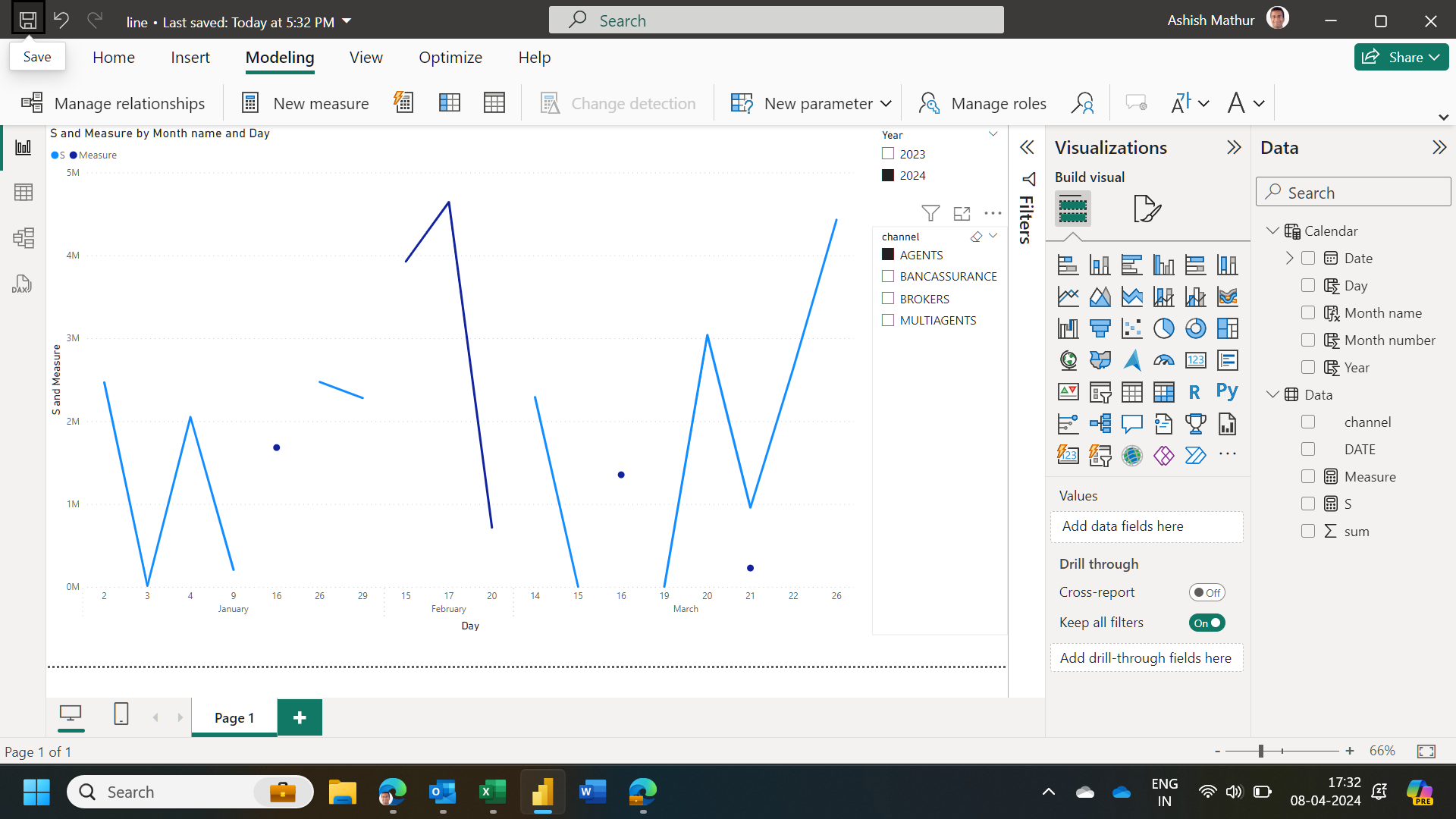Click the filter icon above the chart
1456x819 pixels.
[x=930, y=213]
